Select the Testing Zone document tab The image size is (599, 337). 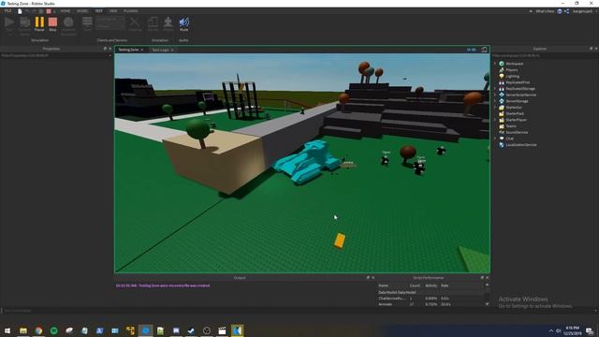click(x=128, y=50)
